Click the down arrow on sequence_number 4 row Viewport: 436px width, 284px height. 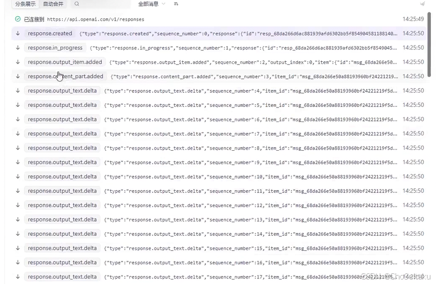(x=18, y=91)
